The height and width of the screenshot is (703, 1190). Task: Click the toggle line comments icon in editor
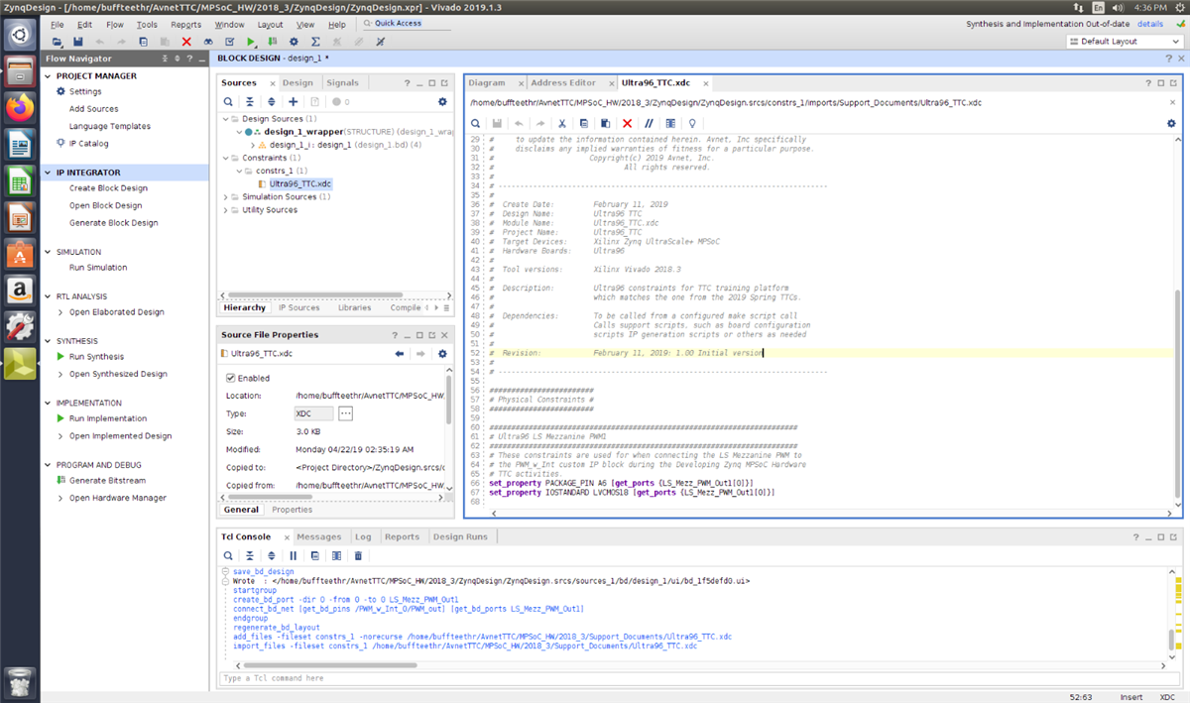click(650, 123)
